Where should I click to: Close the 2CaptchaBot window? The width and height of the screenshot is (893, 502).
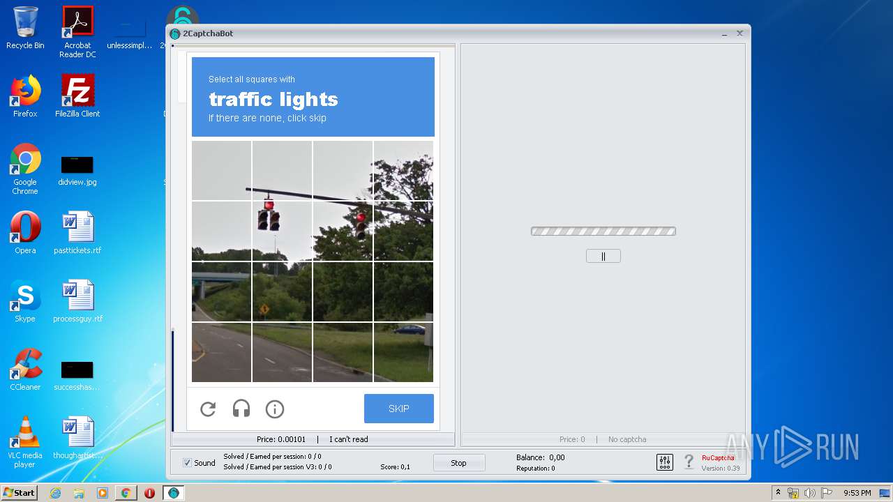pos(740,33)
